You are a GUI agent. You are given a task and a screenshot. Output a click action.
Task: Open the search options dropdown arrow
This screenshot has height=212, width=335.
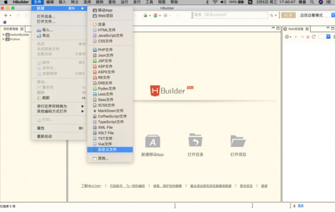pos(276,16)
